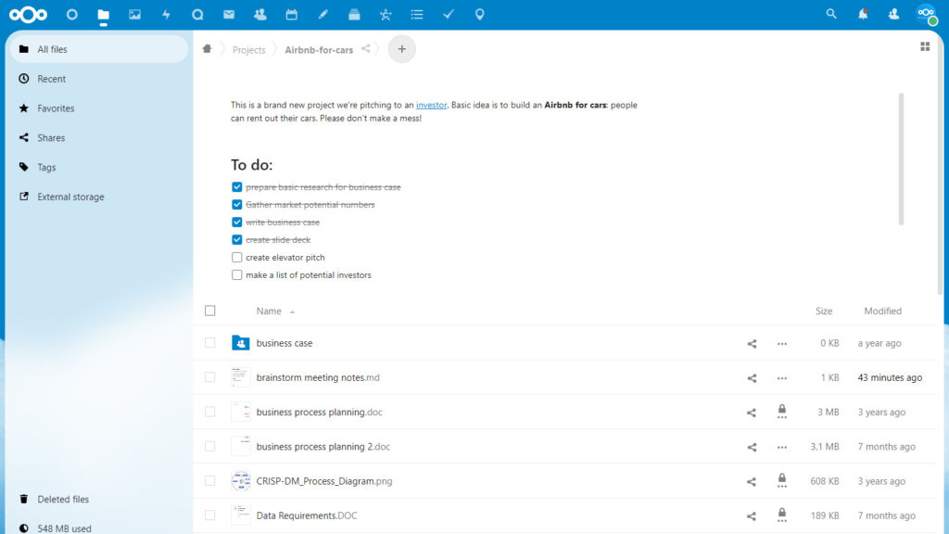This screenshot has width=949, height=534.
Task: Open the Activity app (lightning icon)
Action: click(166, 14)
